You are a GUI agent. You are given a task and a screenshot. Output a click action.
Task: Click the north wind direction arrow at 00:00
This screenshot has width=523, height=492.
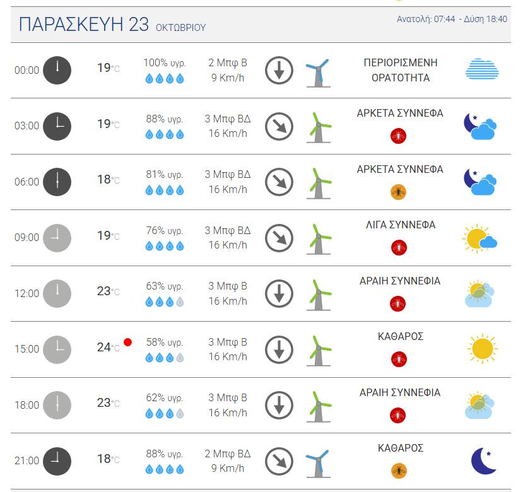[x=279, y=71]
